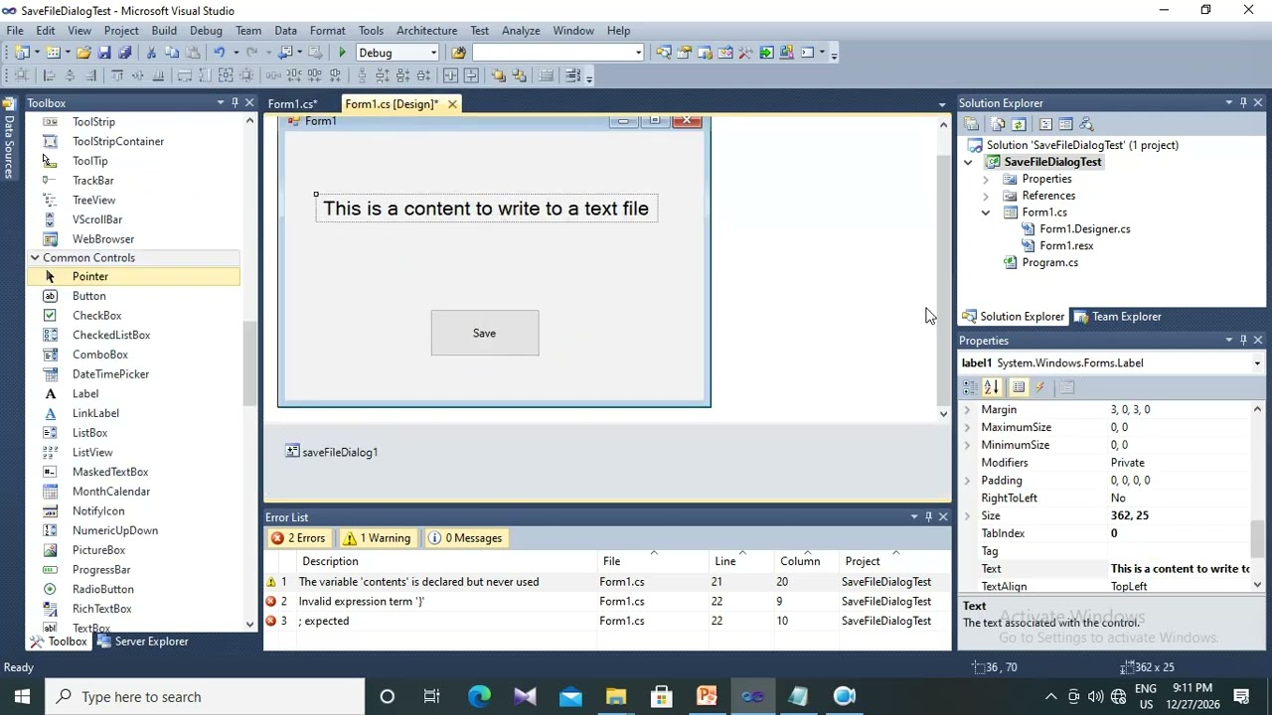
Task: Click the Center Horizontally layout icon
Action: pos(450,75)
